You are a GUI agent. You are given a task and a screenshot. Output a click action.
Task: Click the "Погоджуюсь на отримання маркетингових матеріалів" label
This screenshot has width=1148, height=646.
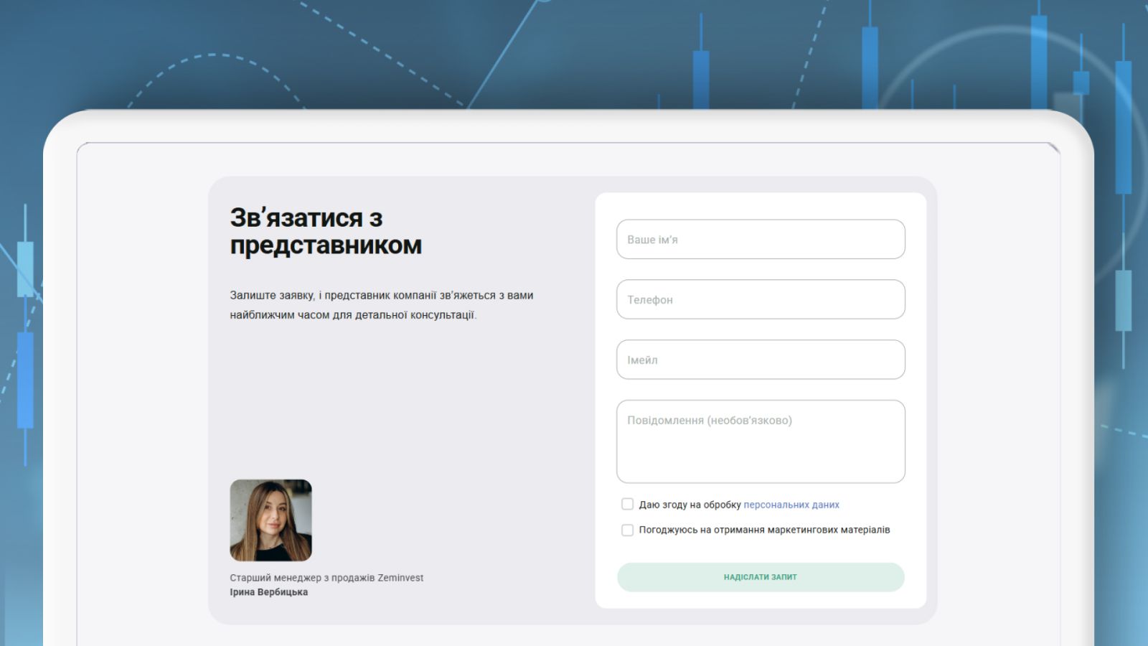point(764,530)
